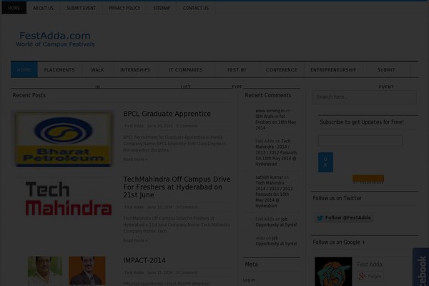Click Fest Adda Google+ name link

[x=370, y=265]
